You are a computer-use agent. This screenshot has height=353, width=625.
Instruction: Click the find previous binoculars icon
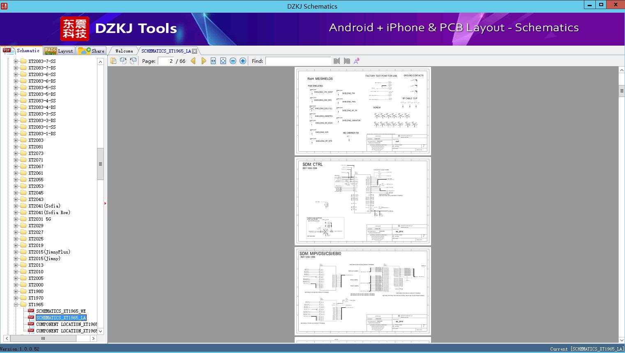pyautogui.click(x=337, y=61)
